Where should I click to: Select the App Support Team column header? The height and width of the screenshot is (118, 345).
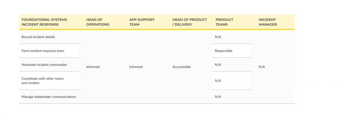coord(142,22)
